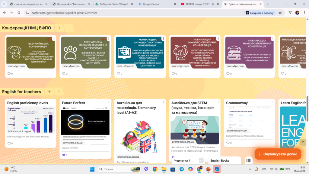
Task: Like the English proficiency levels post
Action: [9, 143]
